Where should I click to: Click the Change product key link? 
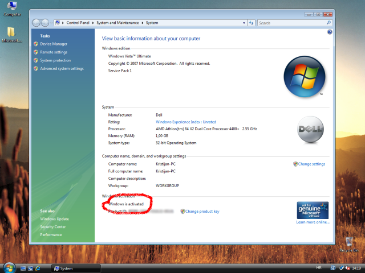(x=202, y=211)
